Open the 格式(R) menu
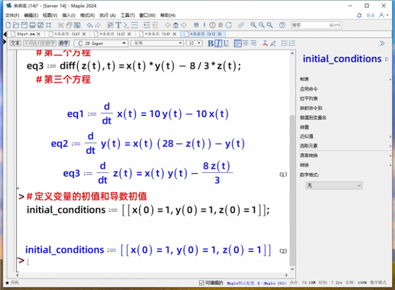This screenshot has height=290, width=395. (x=87, y=15)
